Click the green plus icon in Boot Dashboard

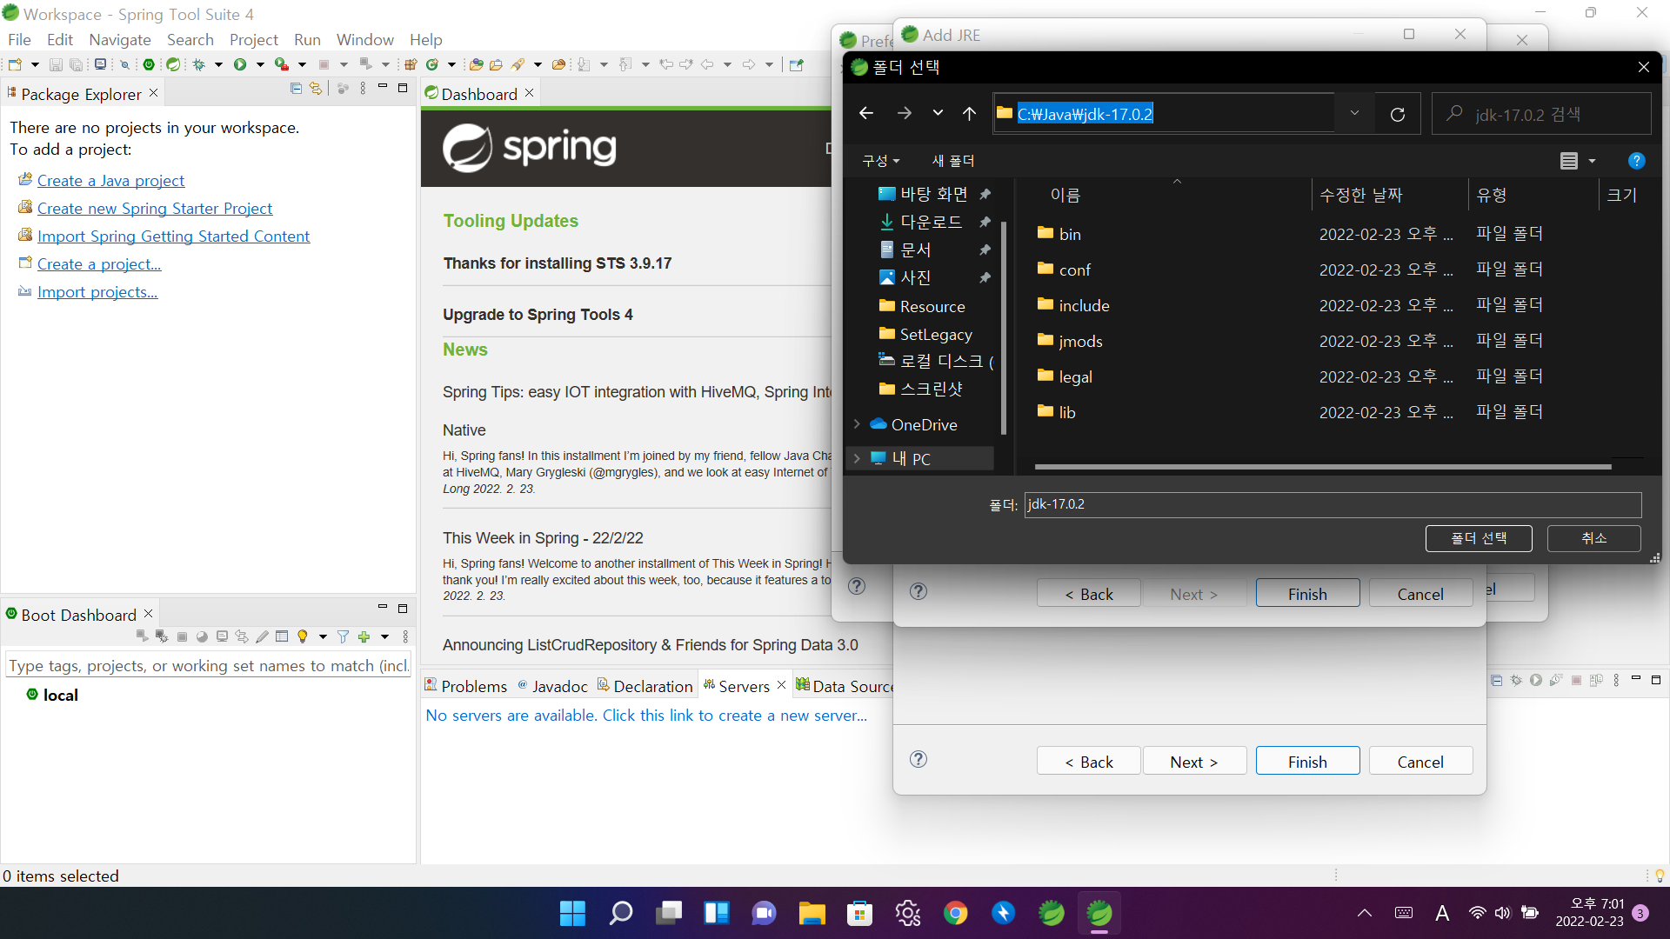click(364, 637)
